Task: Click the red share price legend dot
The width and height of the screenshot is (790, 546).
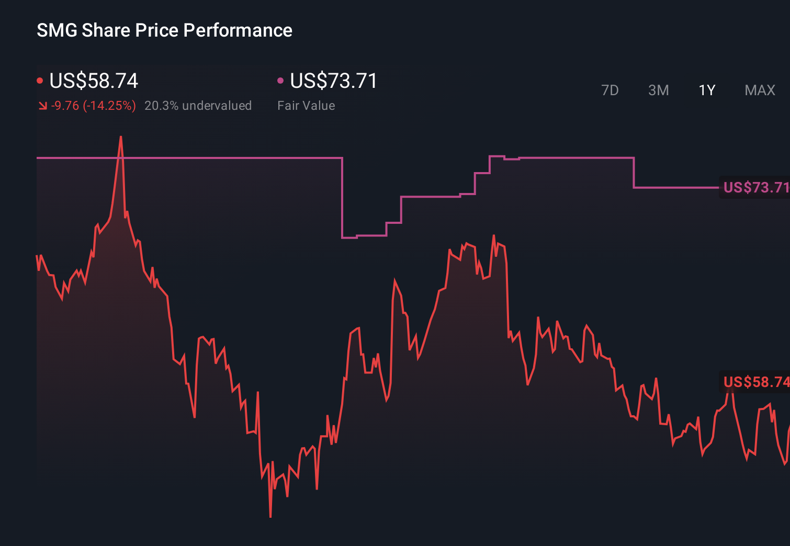Action: (40, 80)
